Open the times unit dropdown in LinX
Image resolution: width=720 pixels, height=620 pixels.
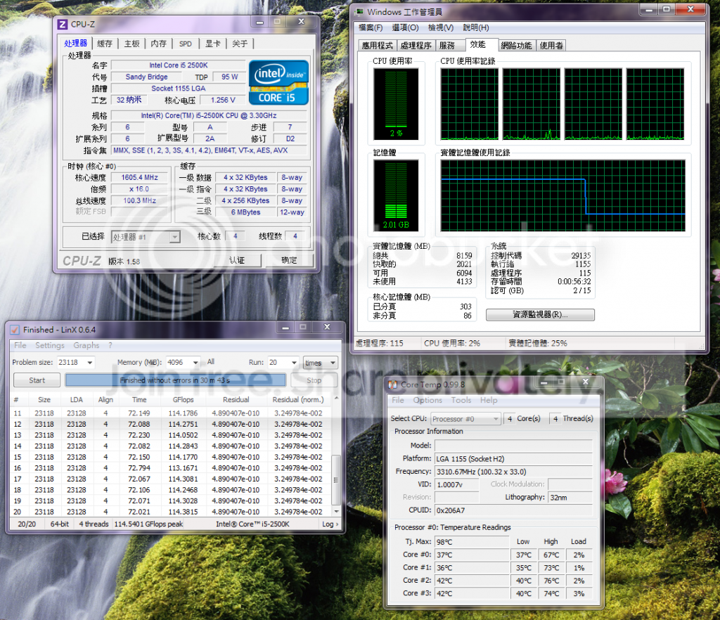[321, 363]
